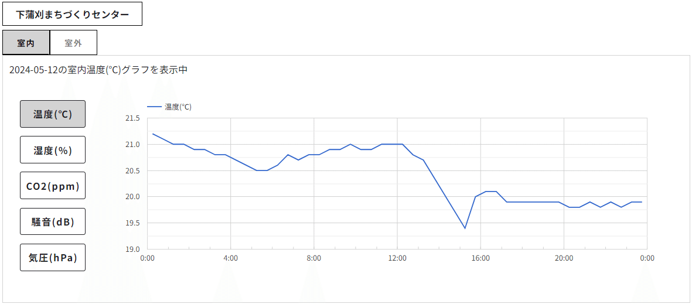Show the 湿度(%) graph

53,150
